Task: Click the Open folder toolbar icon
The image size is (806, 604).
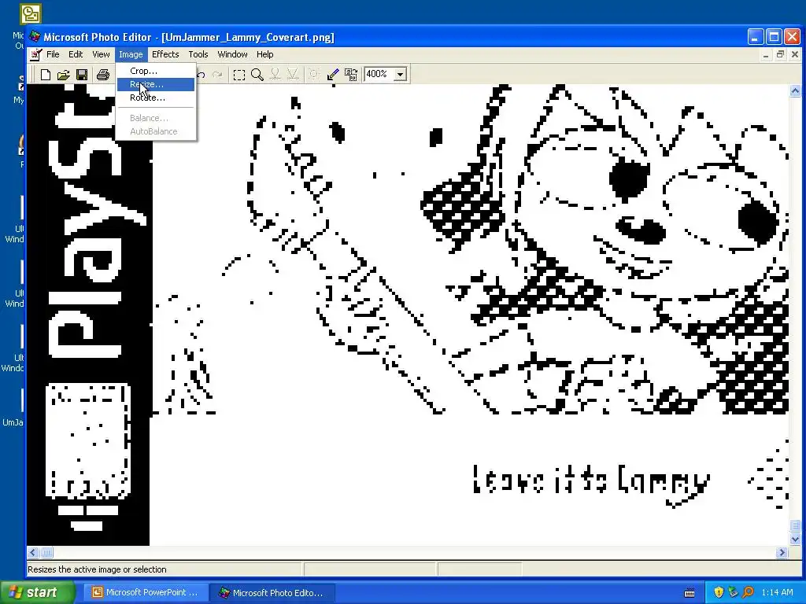Action: 63,75
